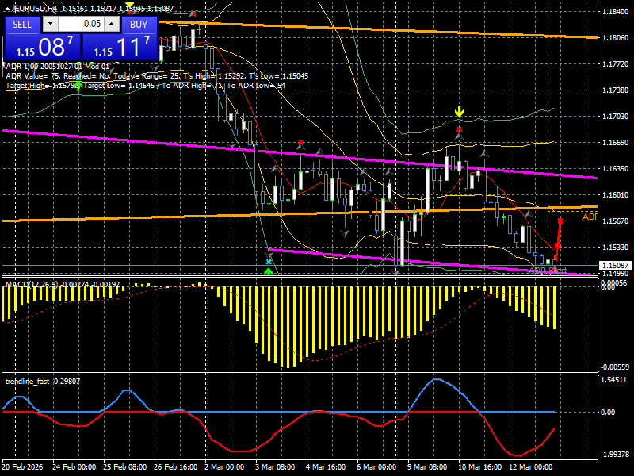Select the upper red square on the projection line
Viewport: 634px width, 476px height.
tap(561, 221)
